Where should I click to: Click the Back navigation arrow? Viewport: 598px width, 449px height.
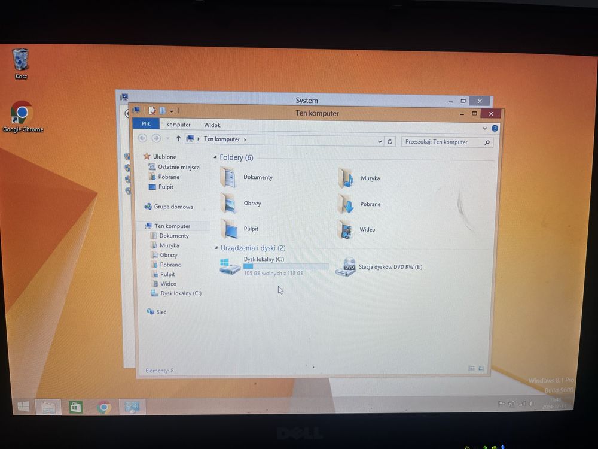pyautogui.click(x=142, y=138)
